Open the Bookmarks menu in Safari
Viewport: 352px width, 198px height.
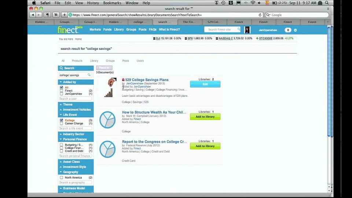pos(112,3)
